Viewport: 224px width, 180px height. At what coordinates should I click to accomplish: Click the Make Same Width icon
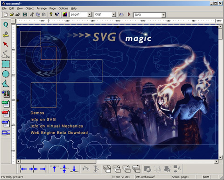coord(85,169)
